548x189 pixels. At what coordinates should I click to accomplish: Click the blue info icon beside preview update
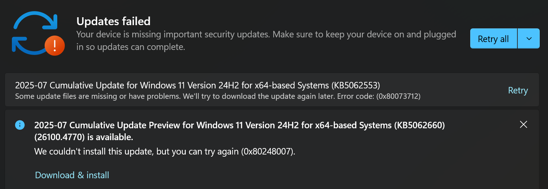pos(20,125)
